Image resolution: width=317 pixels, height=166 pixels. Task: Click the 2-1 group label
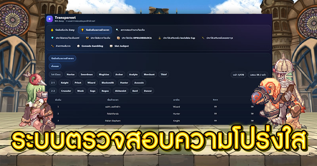coord(53,83)
